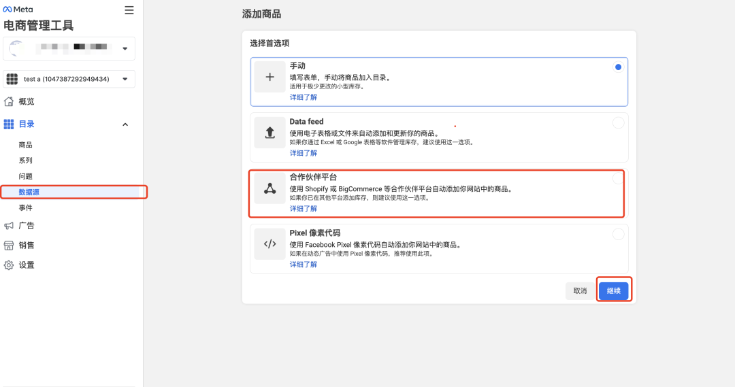Collapse sidebar with the hamburger menu icon
Viewport: 735px width, 387px height.
(x=129, y=10)
